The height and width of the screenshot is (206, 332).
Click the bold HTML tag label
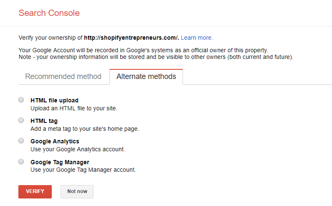(x=44, y=121)
